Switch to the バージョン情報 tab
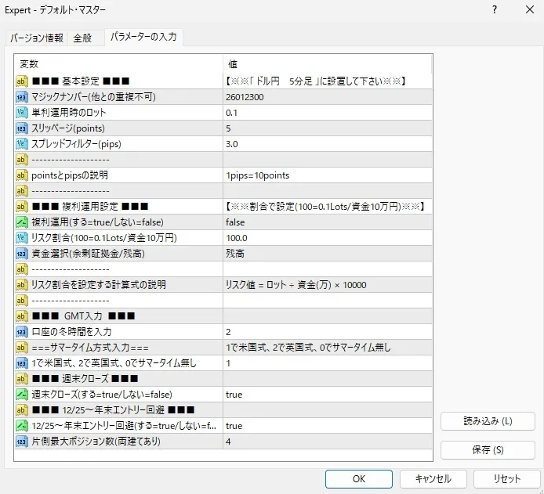544x494 pixels. 37,38
